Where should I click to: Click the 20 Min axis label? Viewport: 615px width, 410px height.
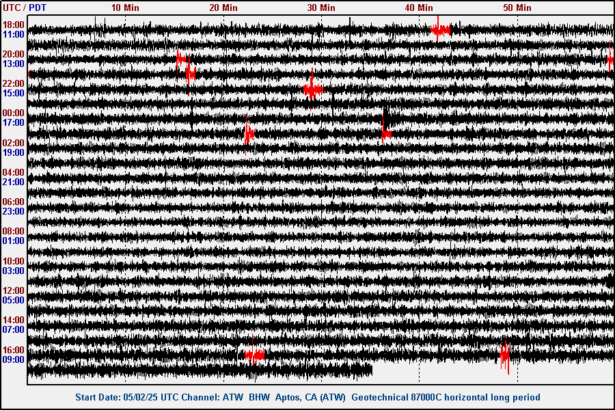click(x=223, y=8)
